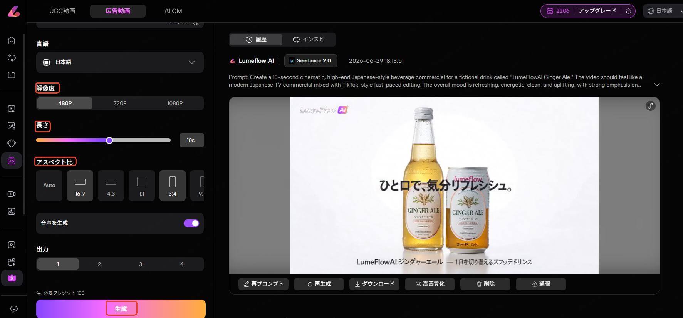This screenshot has width=683, height=318.
Task: Open the 日本語 language dropdown
Action: coord(120,62)
